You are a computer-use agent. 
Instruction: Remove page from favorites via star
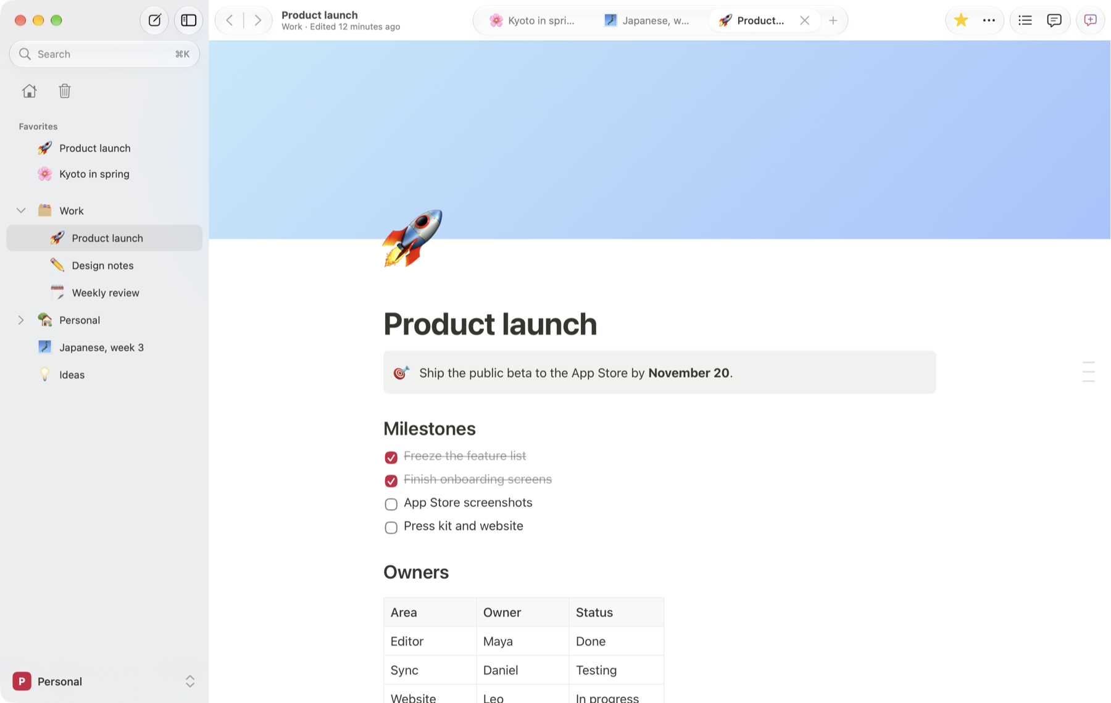pos(960,20)
